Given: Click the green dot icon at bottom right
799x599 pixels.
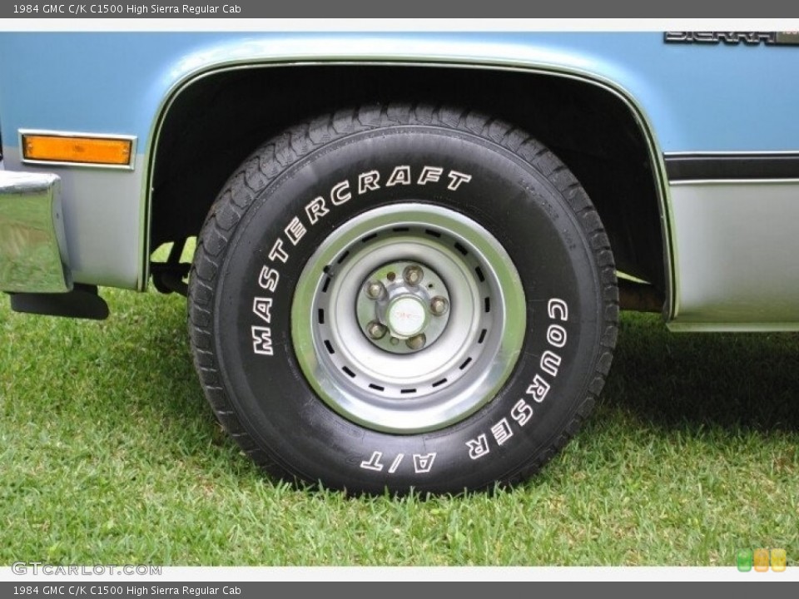Looking at the screenshot, I should (x=744, y=560).
